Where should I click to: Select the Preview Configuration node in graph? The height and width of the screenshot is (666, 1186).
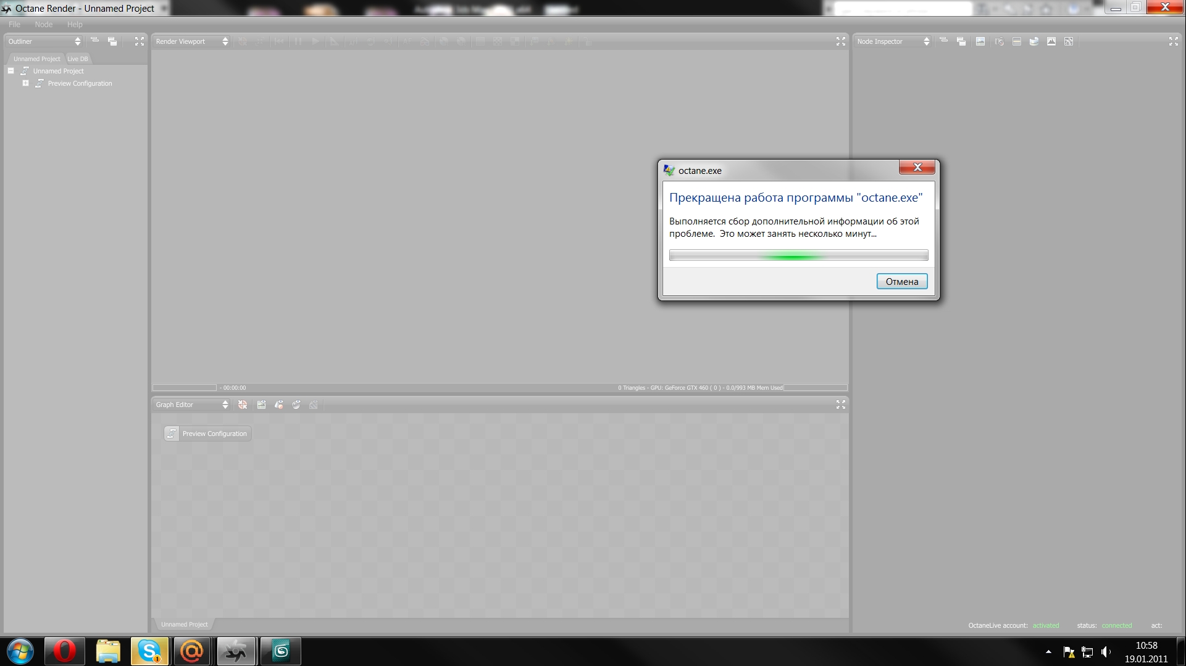[207, 434]
